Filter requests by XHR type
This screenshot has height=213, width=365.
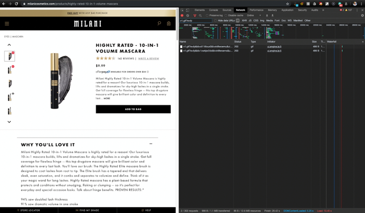click(244, 21)
